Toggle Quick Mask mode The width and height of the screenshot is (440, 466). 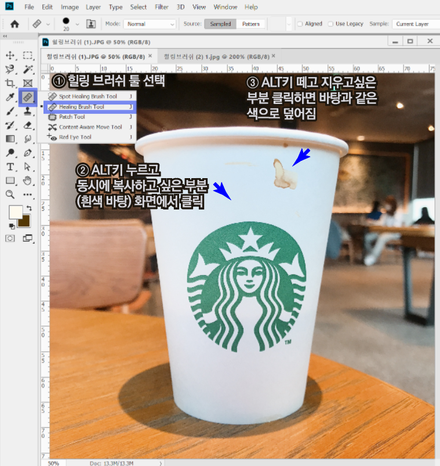click(x=10, y=239)
